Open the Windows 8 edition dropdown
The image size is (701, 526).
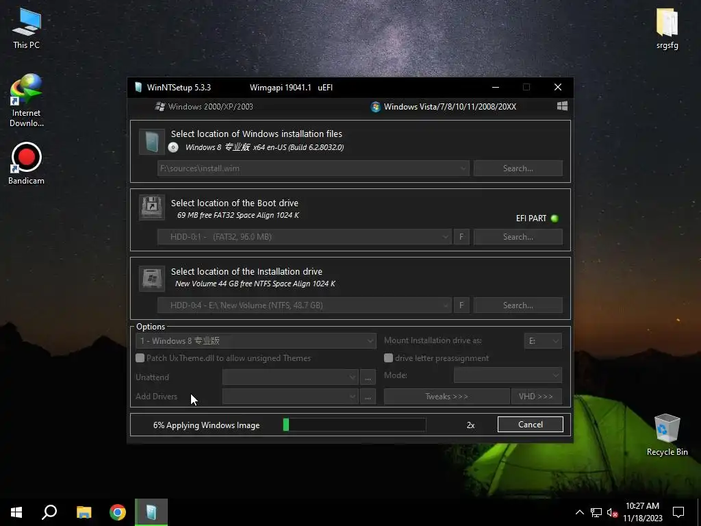255,341
